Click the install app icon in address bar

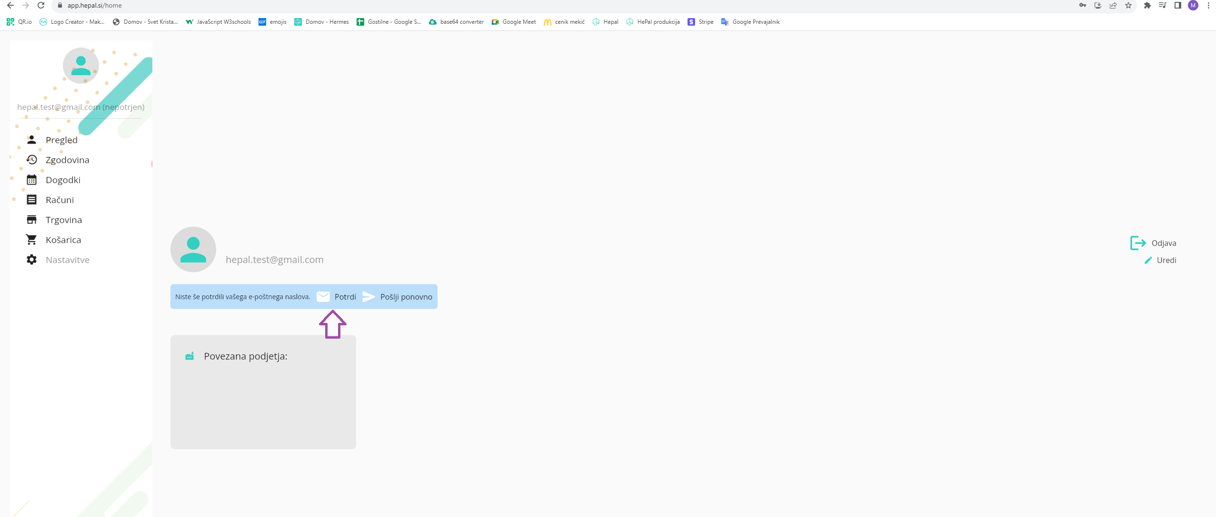click(x=1097, y=5)
